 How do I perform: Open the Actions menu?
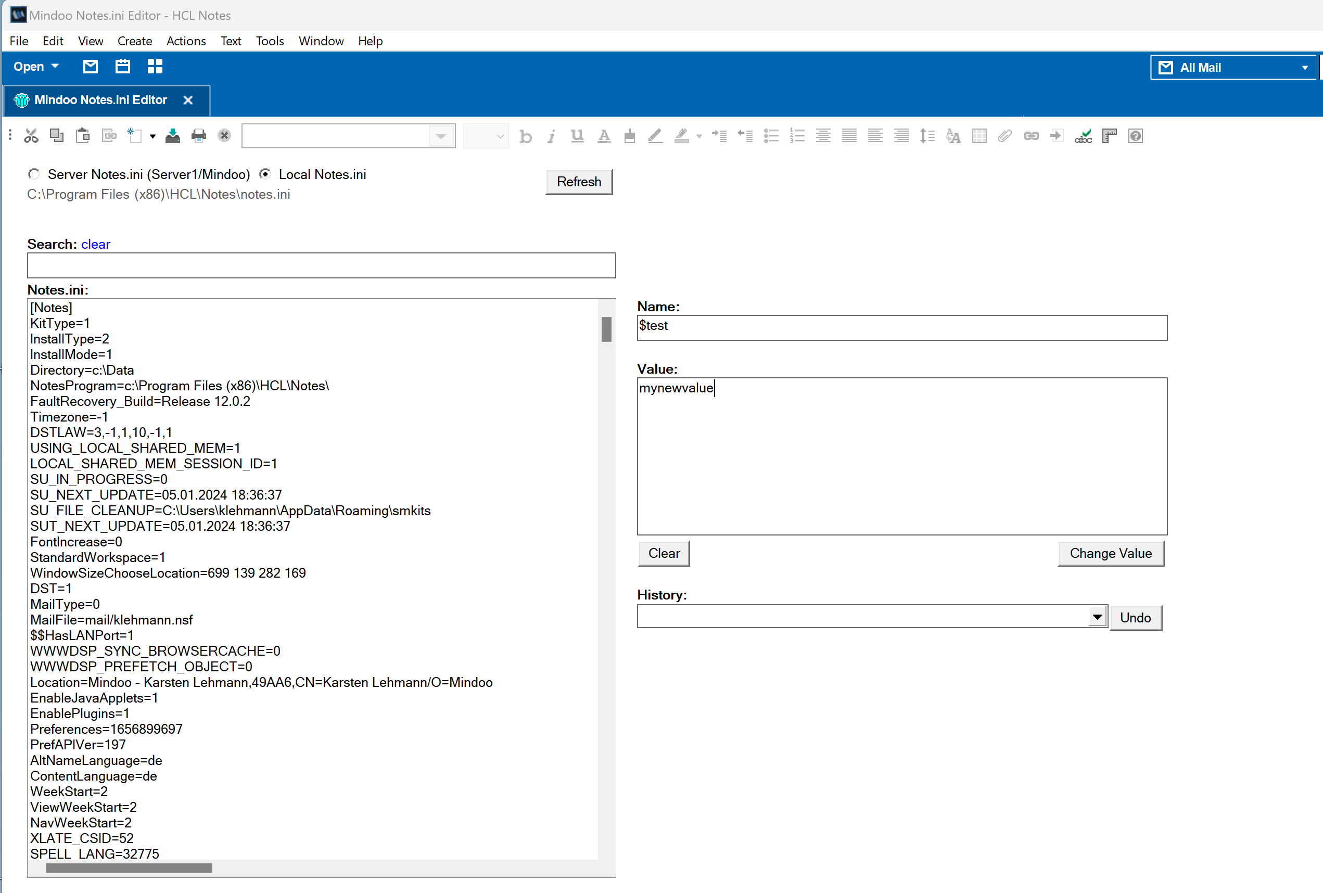pyautogui.click(x=186, y=41)
